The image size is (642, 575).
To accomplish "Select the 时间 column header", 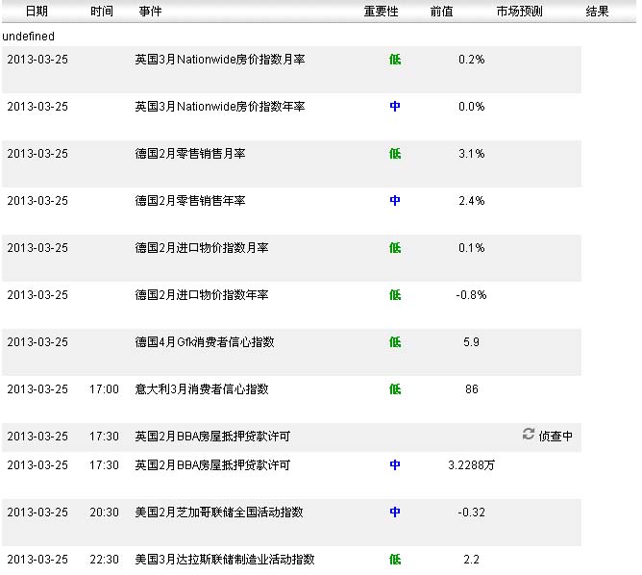I will pos(102,12).
